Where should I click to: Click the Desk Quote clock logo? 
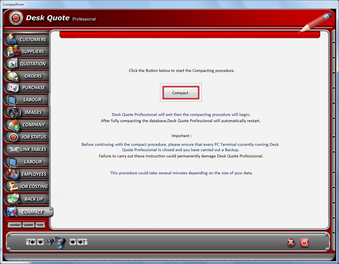[16, 18]
